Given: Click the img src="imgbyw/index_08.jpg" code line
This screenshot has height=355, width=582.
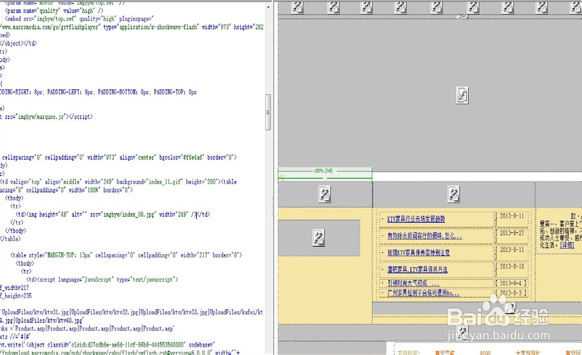Looking at the screenshot, I should [112, 214].
